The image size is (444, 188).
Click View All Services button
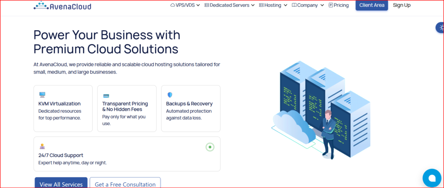coord(61,183)
